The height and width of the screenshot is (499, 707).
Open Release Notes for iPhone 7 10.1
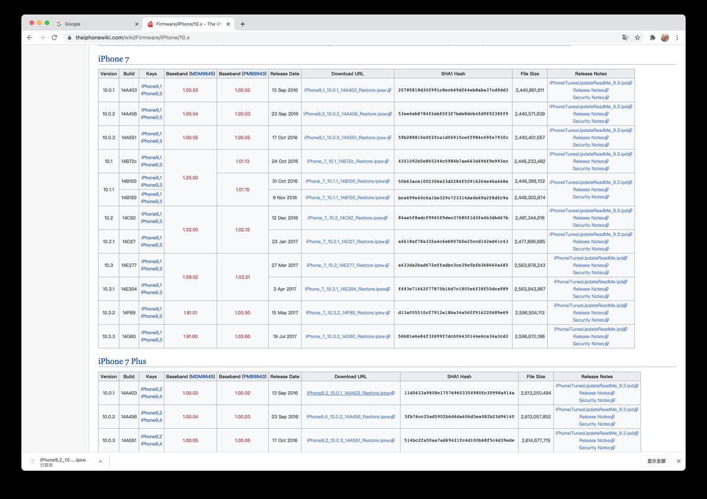coord(591,161)
